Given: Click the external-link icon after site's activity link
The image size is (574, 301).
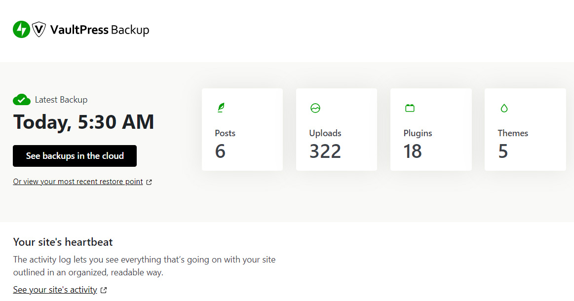Looking at the screenshot, I should [x=103, y=290].
